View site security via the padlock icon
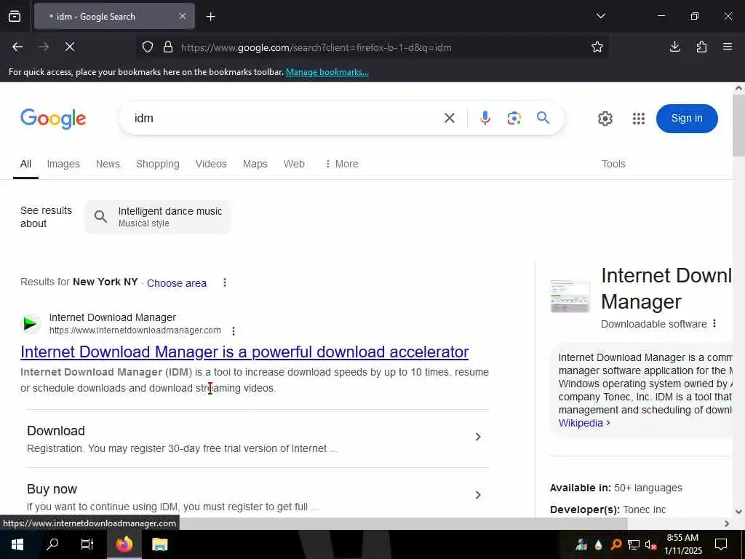 [x=168, y=47]
